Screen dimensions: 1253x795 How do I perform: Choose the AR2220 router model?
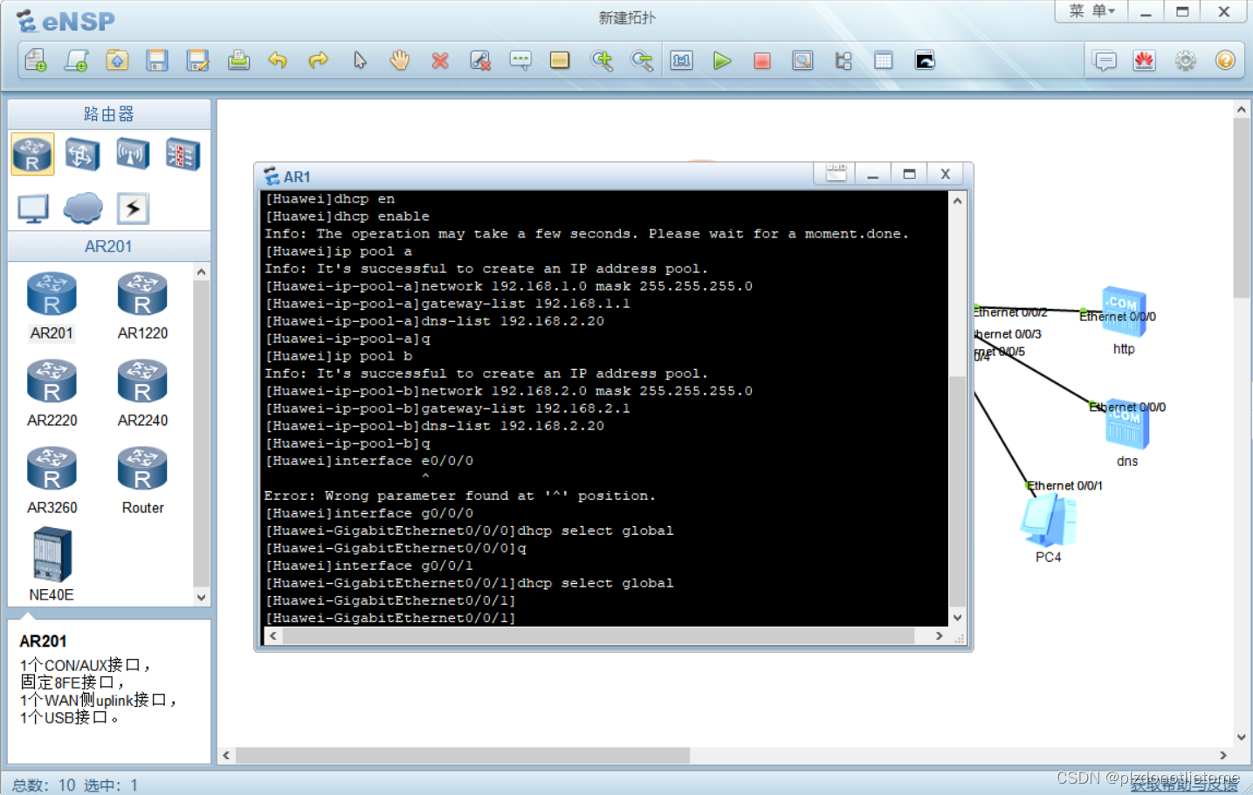[x=52, y=394]
